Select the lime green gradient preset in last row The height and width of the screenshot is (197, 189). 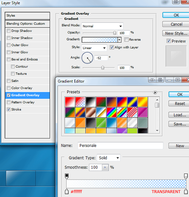pos(132,131)
